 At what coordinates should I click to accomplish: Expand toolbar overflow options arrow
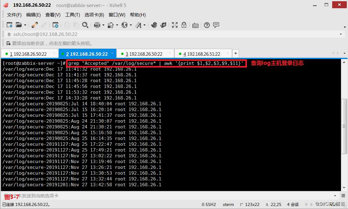[345, 27]
